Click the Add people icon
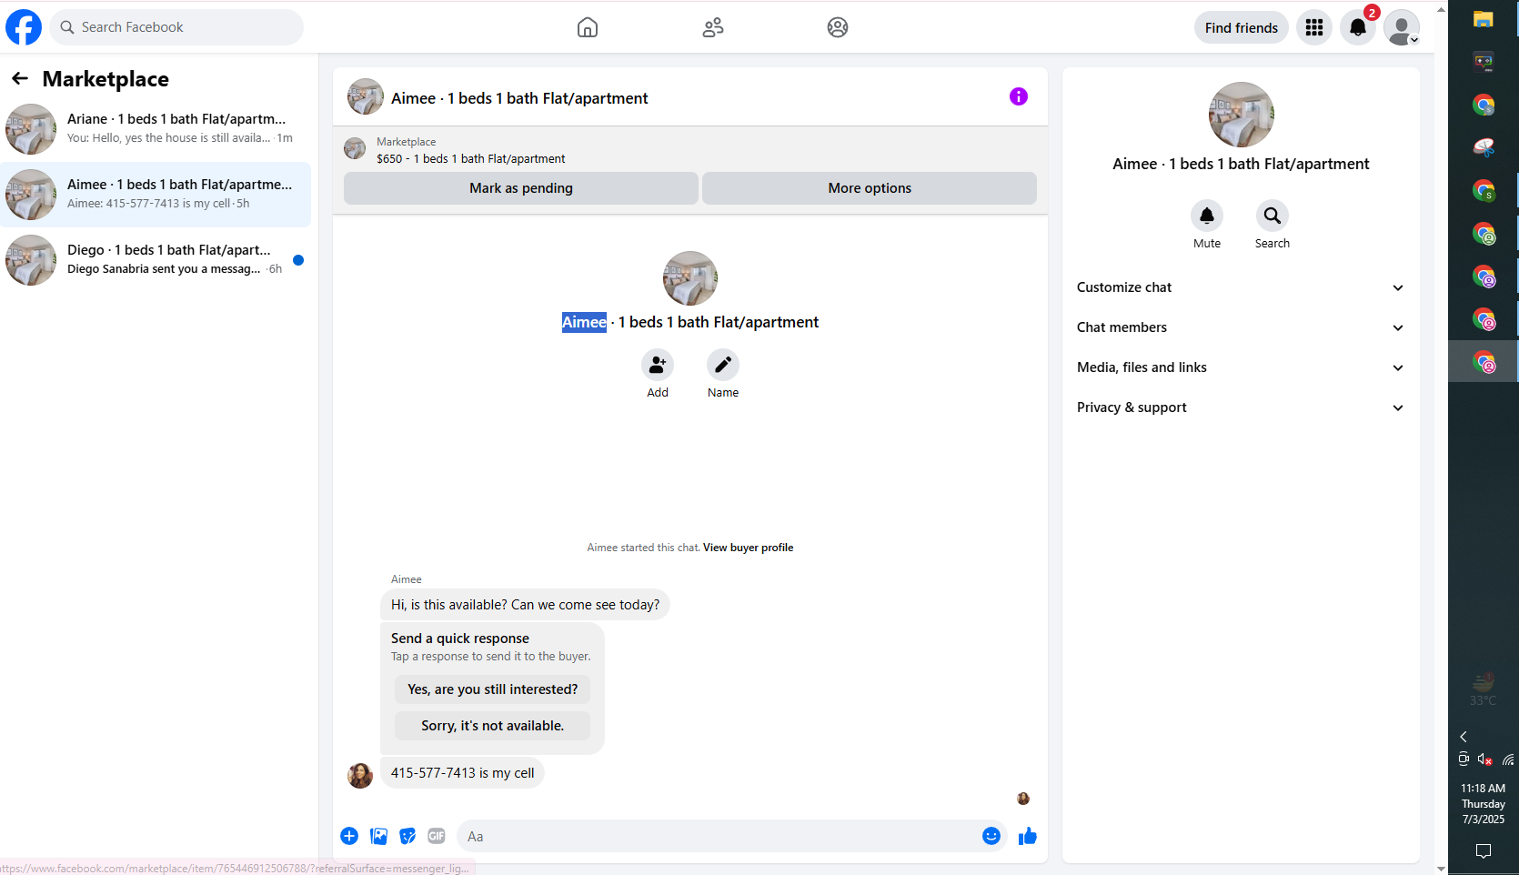Viewport: 1519px width, 875px height. coord(658,365)
